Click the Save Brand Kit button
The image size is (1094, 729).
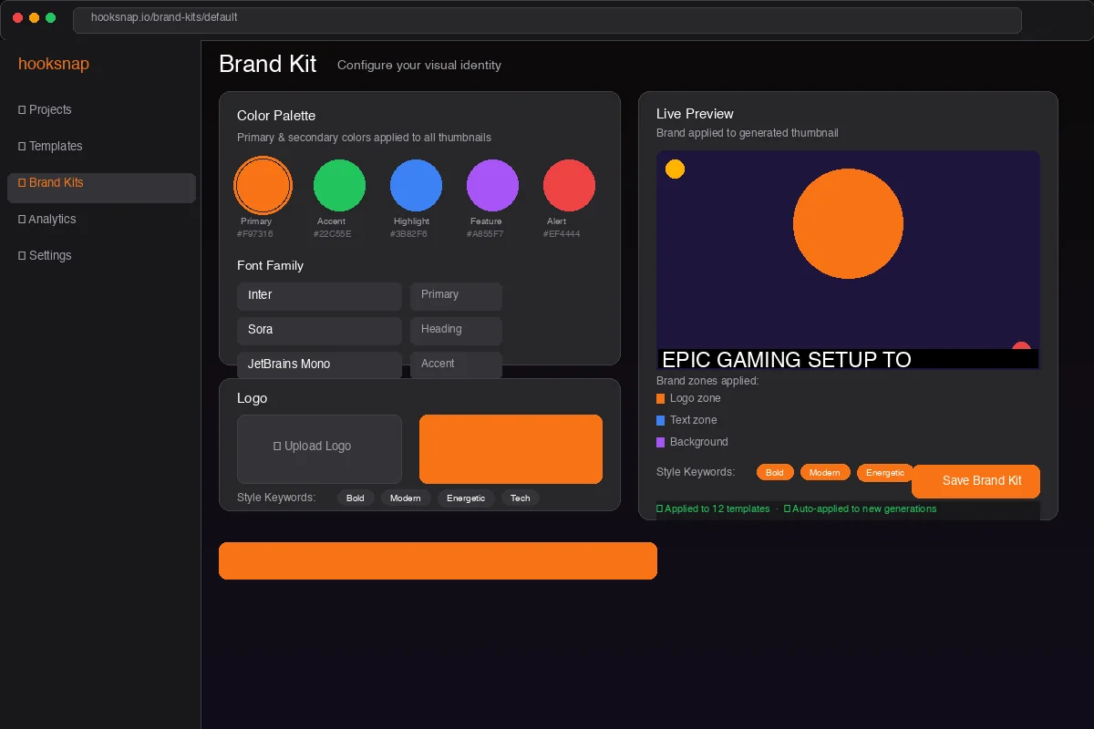(975, 481)
